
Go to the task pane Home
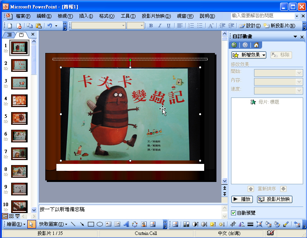click(x=256, y=45)
